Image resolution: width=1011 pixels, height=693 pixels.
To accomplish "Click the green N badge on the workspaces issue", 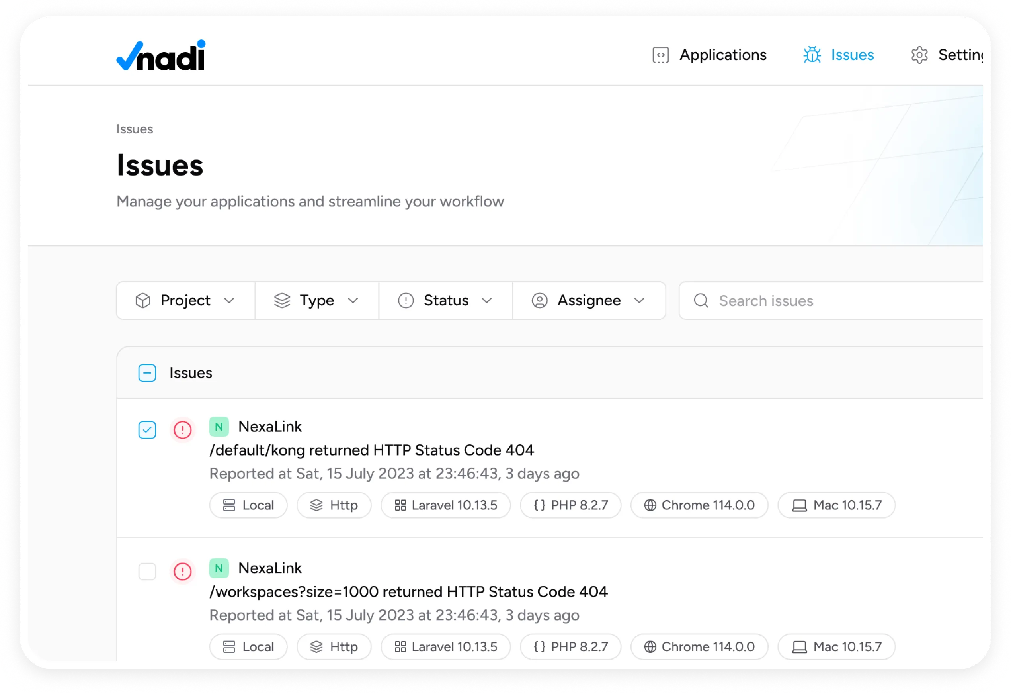I will (219, 568).
